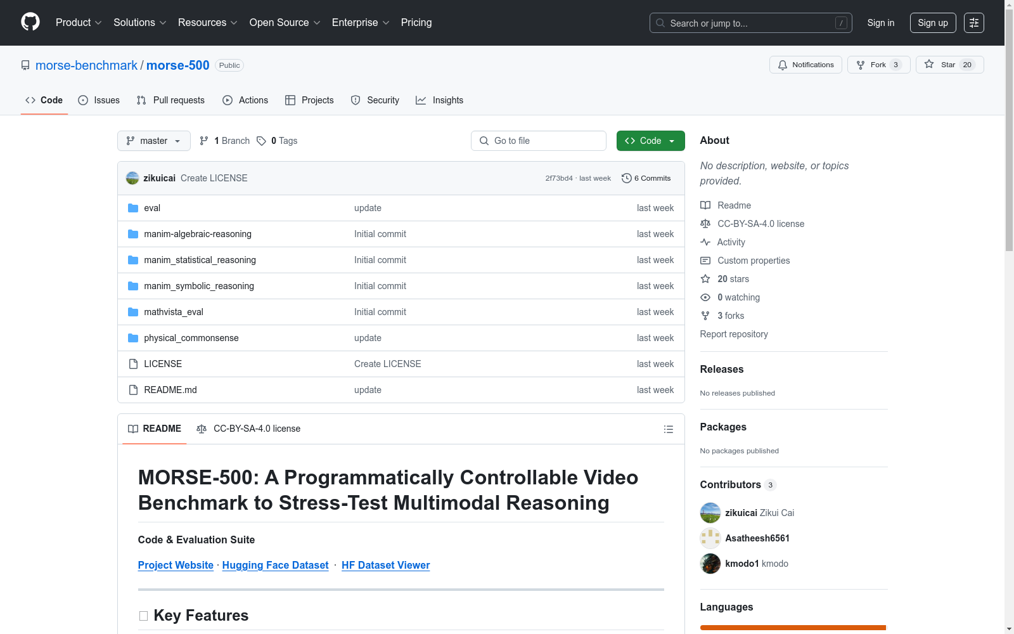The height and width of the screenshot is (634, 1014).
Task: Click the fork icon beside 3 forks
Action: 705,316
